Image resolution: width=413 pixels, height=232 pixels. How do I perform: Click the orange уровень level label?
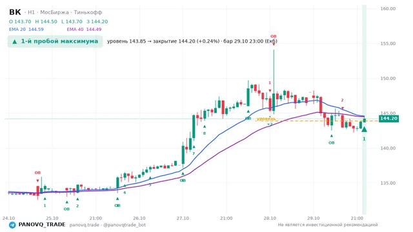point(266,119)
